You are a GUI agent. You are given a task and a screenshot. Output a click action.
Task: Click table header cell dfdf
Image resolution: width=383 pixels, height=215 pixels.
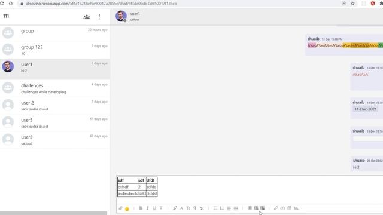(x=151, y=180)
